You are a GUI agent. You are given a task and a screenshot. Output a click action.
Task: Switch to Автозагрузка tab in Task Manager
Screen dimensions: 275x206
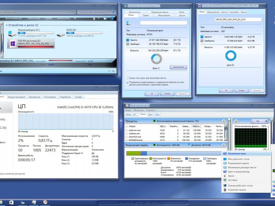(x=35, y=97)
